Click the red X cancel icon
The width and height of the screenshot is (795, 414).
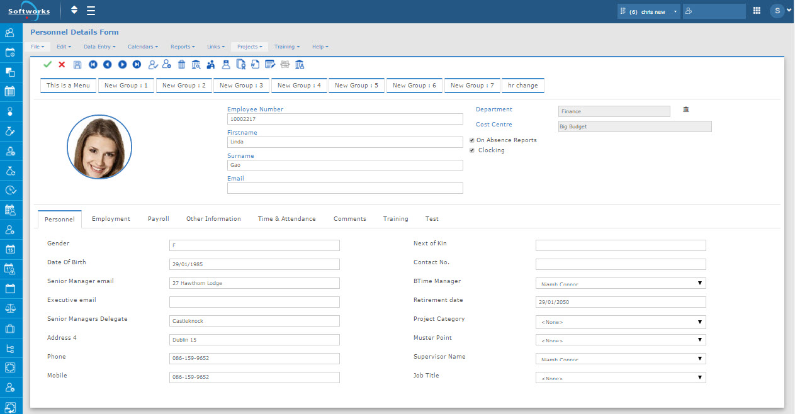coord(62,64)
